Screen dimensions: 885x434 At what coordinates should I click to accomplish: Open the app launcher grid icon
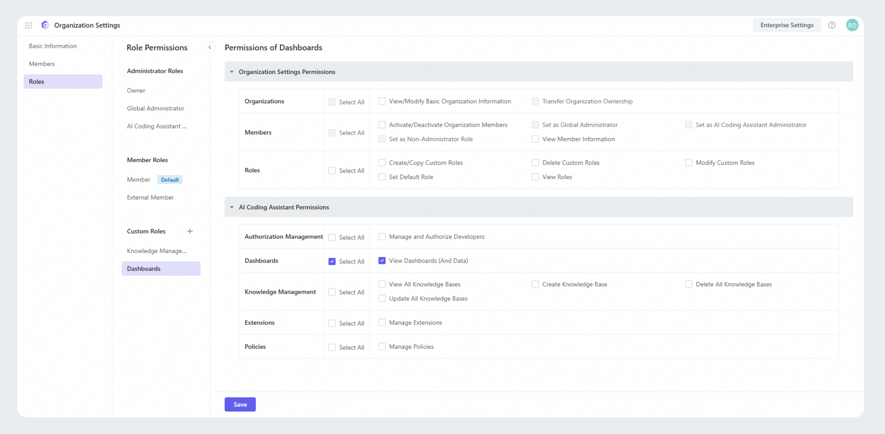pos(28,25)
